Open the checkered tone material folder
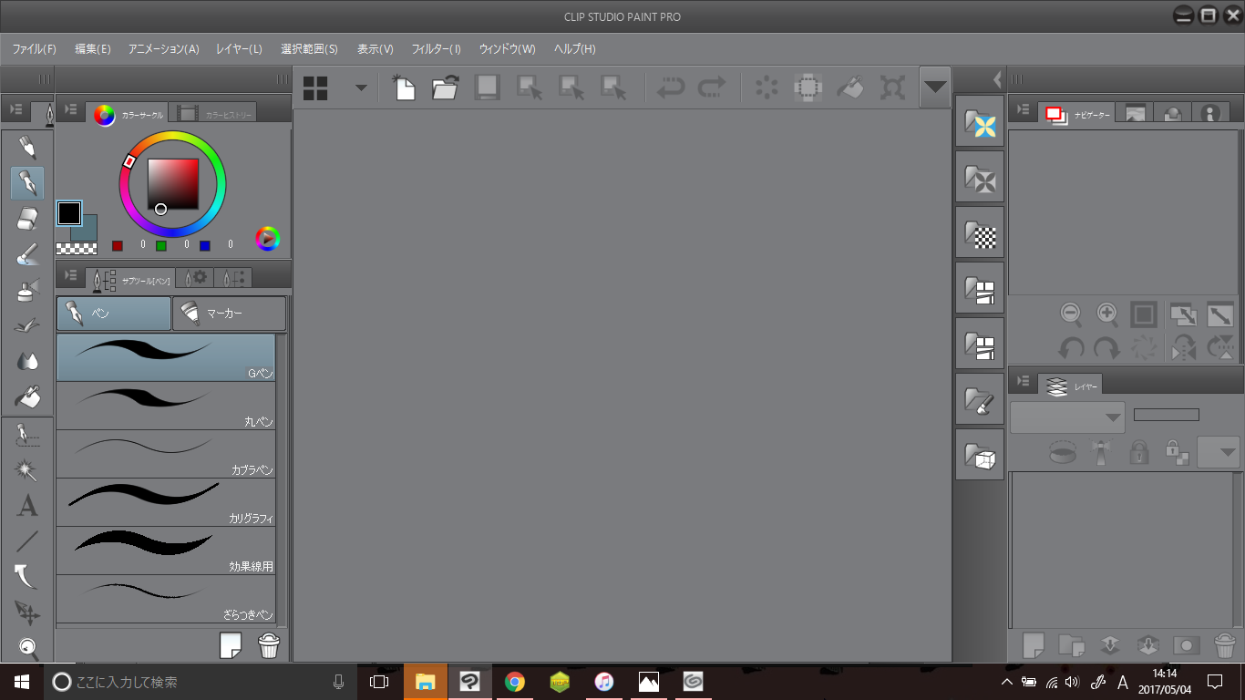The image size is (1245, 700). [x=980, y=232]
